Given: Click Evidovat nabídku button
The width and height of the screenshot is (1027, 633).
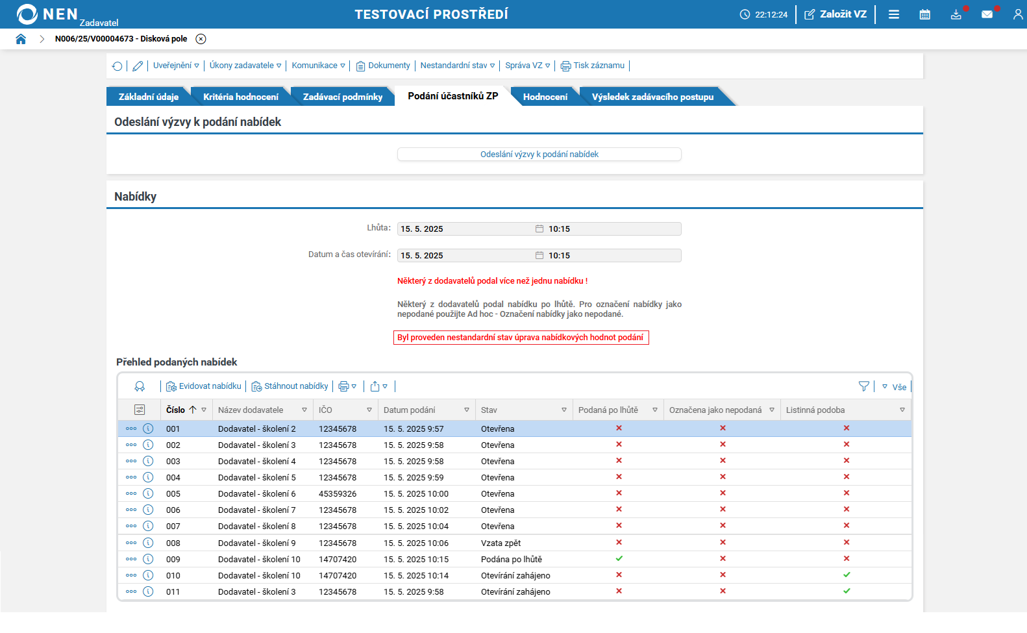Looking at the screenshot, I should coord(204,386).
